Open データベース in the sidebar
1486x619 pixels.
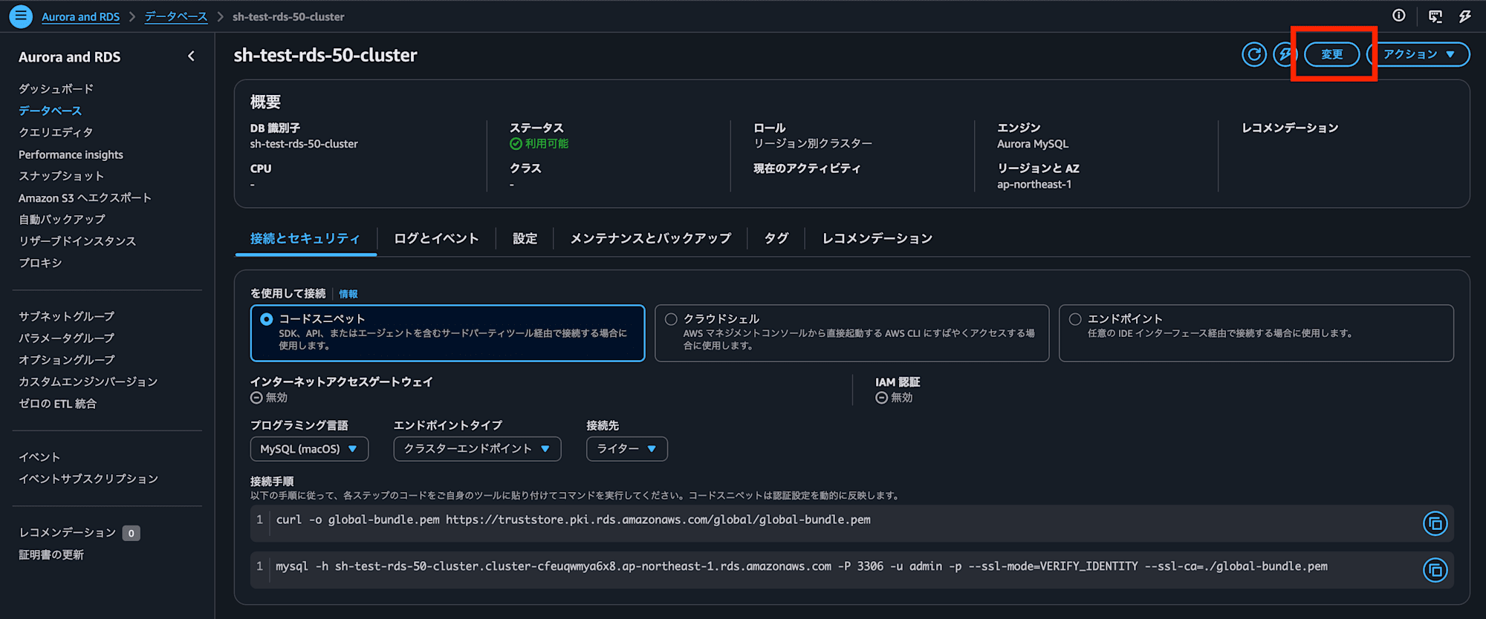pyautogui.click(x=51, y=111)
